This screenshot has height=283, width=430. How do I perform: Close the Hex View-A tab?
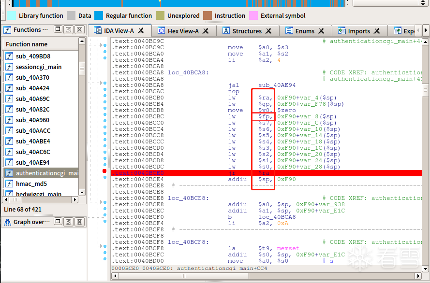point(206,31)
